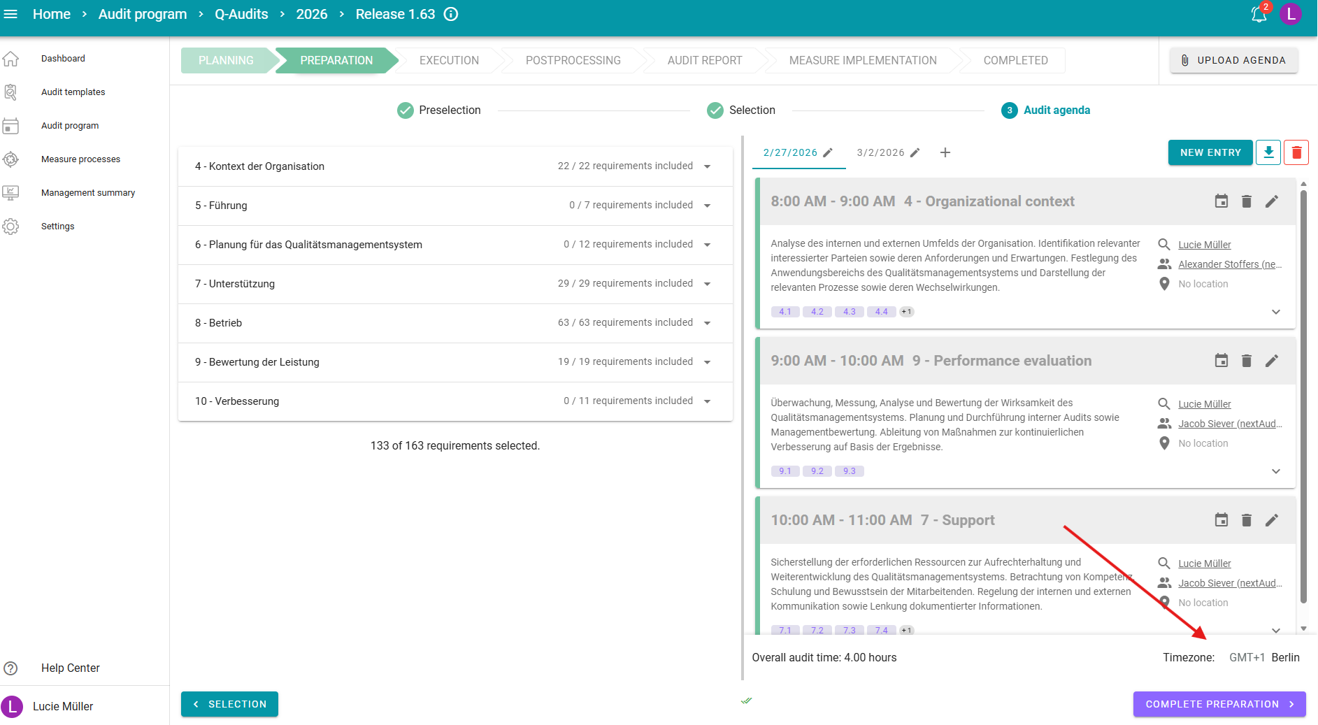Image resolution: width=1318 pixels, height=725 pixels.
Task: Expand details of Organizational context entry
Action: (1275, 312)
